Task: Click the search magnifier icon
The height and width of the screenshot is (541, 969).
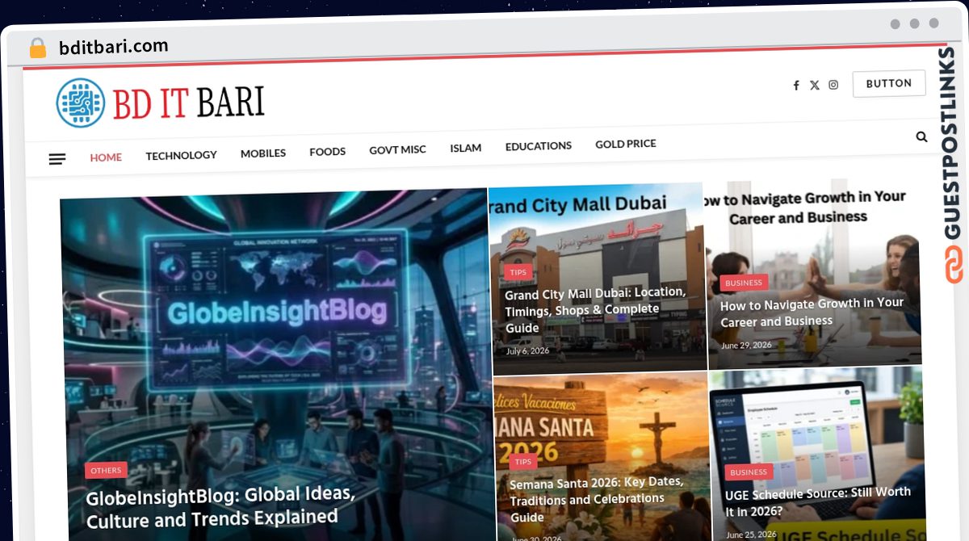Action: click(x=921, y=137)
